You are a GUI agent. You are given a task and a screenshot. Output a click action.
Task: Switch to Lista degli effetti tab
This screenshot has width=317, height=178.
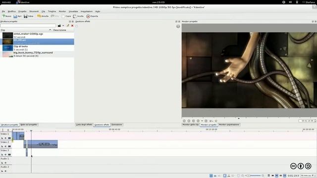pos(84,125)
